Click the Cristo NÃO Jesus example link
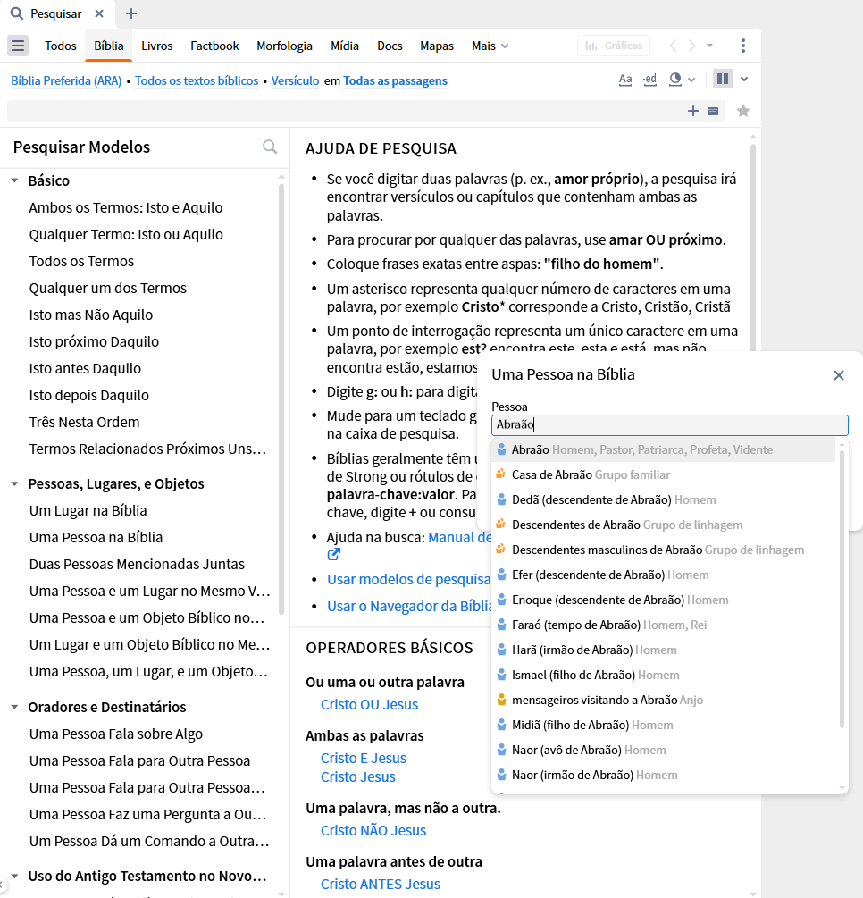The width and height of the screenshot is (863, 898). (373, 831)
